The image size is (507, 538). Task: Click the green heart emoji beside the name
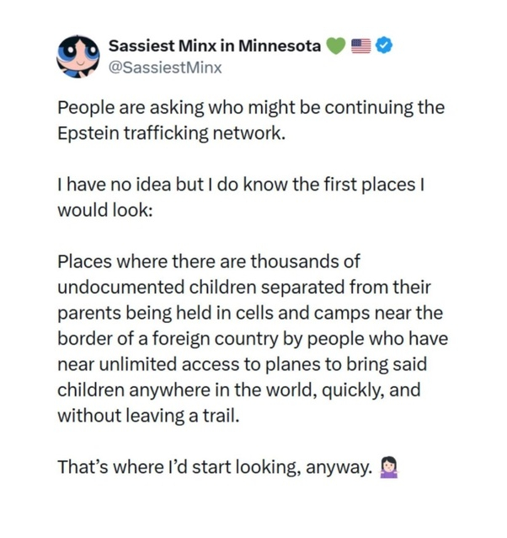(334, 46)
